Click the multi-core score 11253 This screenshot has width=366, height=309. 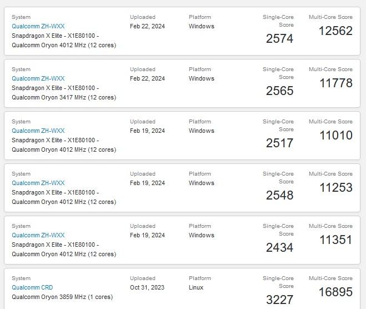pyautogui.click(x=335, y=188)
